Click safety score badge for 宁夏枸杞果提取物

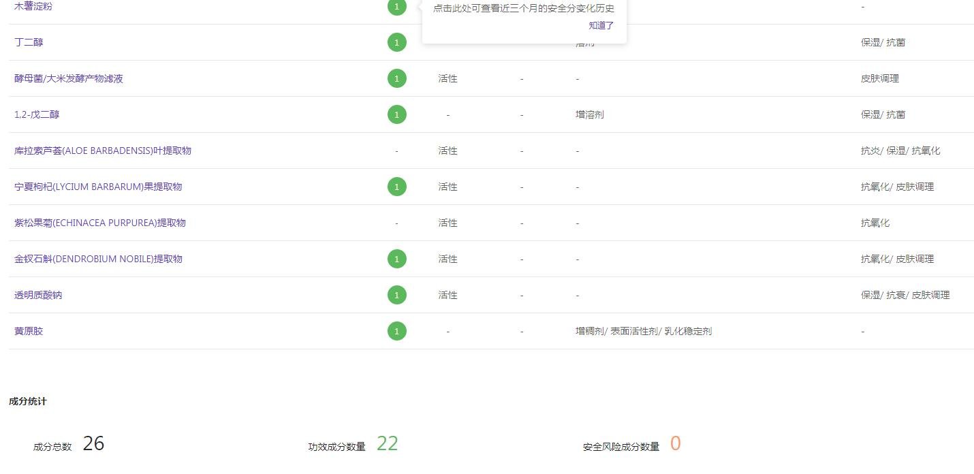tap(396, 187)
